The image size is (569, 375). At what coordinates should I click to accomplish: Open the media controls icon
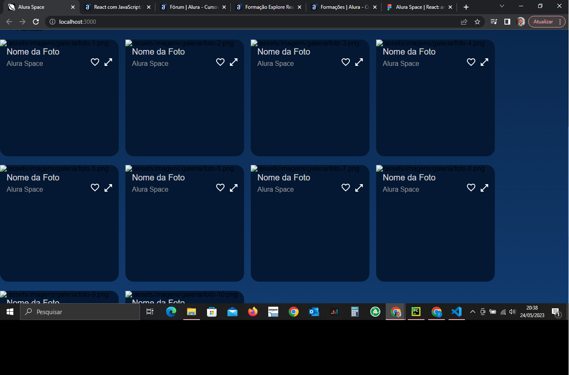click(494, 22)
